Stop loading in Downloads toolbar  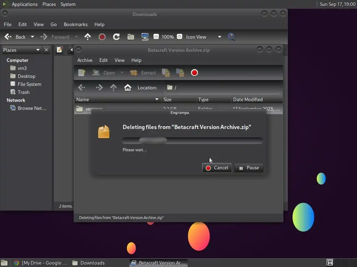[x=102, y=37]
